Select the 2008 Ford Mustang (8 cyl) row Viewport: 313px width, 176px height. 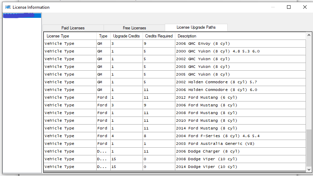click(x=175, y=113)
